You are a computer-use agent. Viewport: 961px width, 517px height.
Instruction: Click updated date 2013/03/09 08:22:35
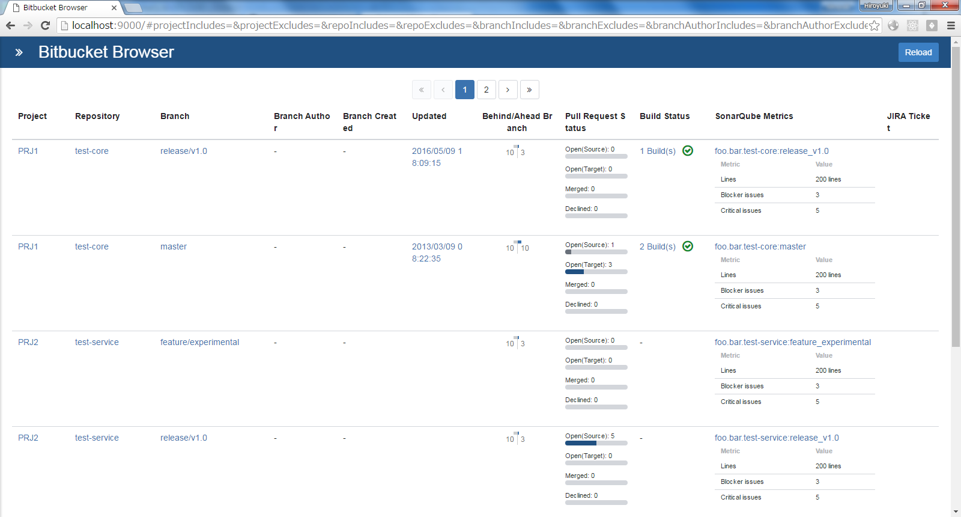tap(437, 252)
